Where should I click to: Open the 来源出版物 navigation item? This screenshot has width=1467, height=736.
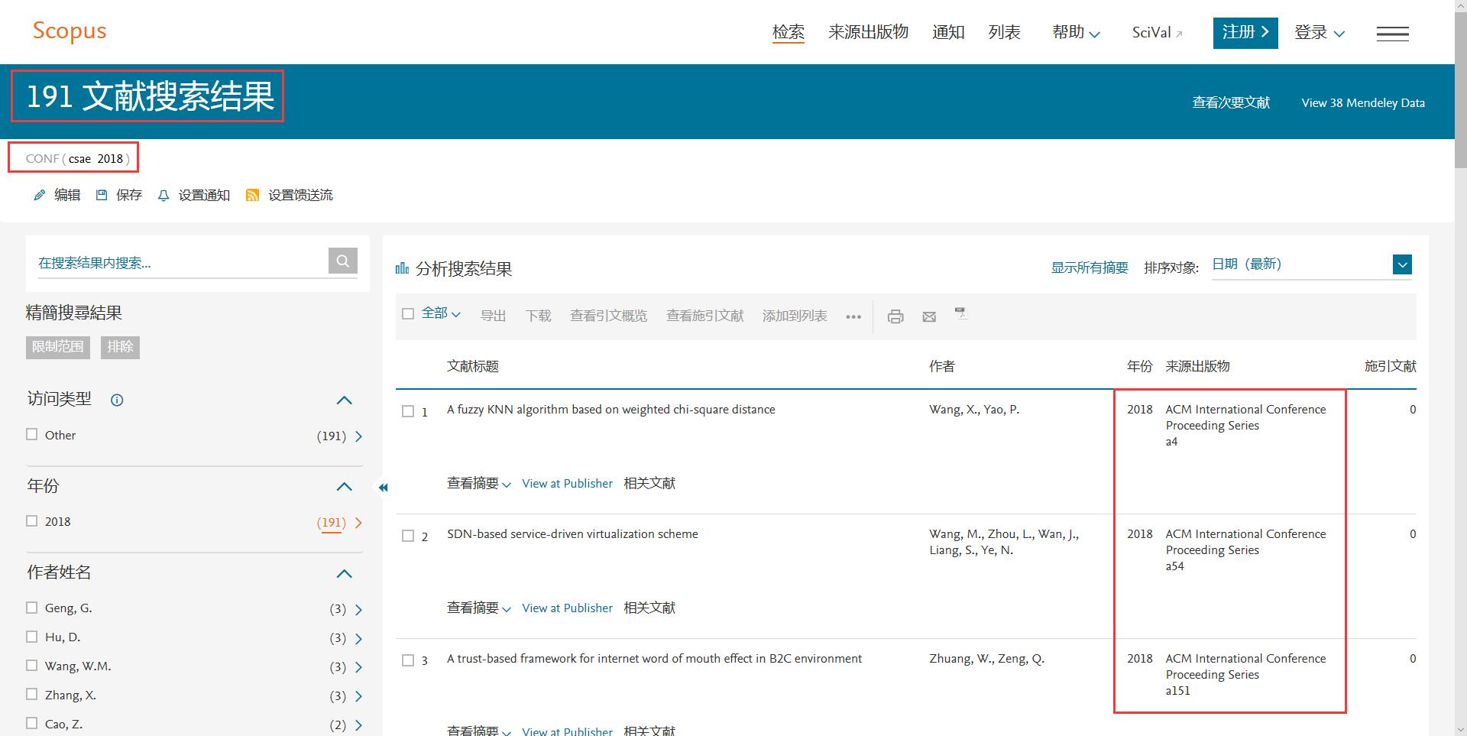tap(868, 32)
